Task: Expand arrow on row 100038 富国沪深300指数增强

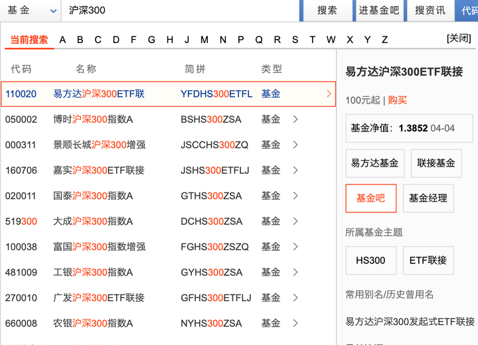Action: click(295, 247)
